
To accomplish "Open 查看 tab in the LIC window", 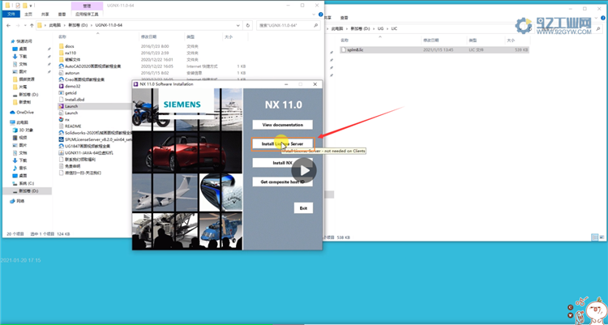I will (x=344, y=18).
